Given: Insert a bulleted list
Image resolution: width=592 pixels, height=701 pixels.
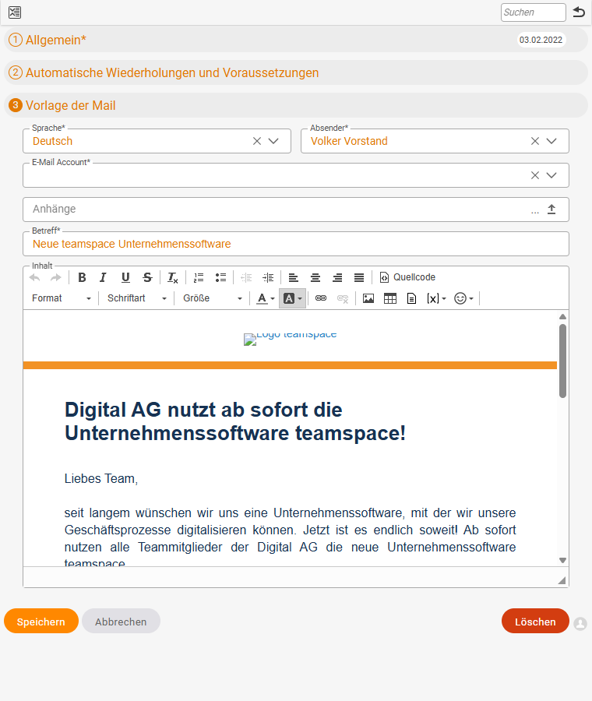Looking at the screenshot, I should 220,277.
